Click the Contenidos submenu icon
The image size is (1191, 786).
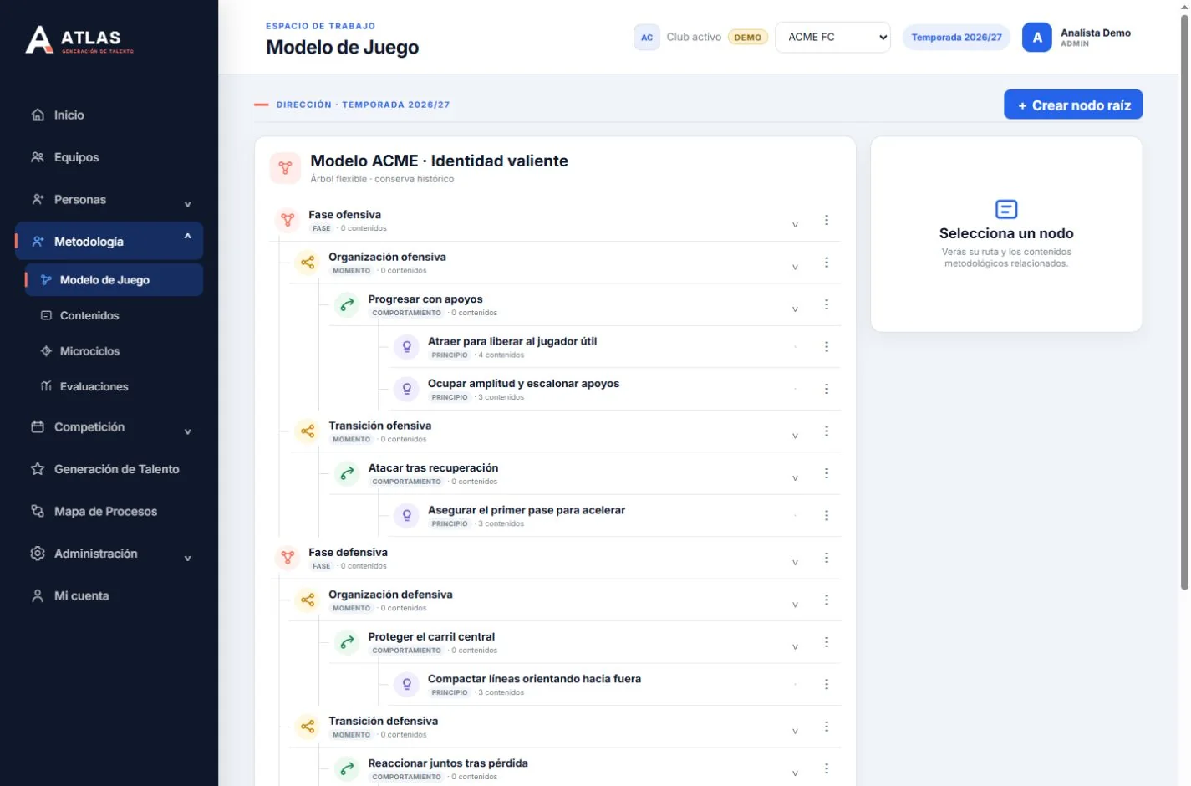[47, 315]
